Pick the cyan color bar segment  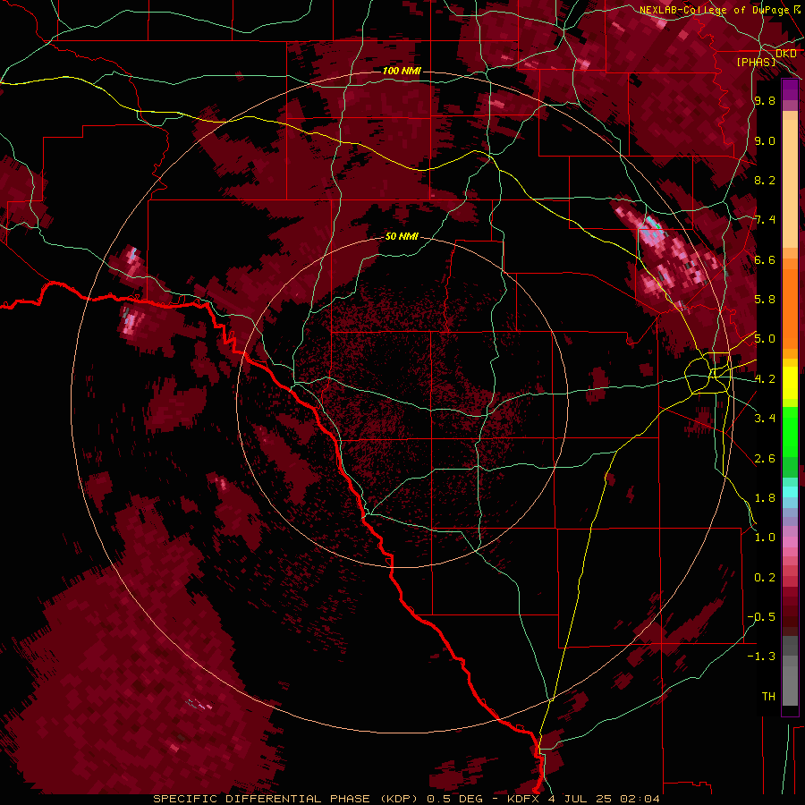pos(790,492)
